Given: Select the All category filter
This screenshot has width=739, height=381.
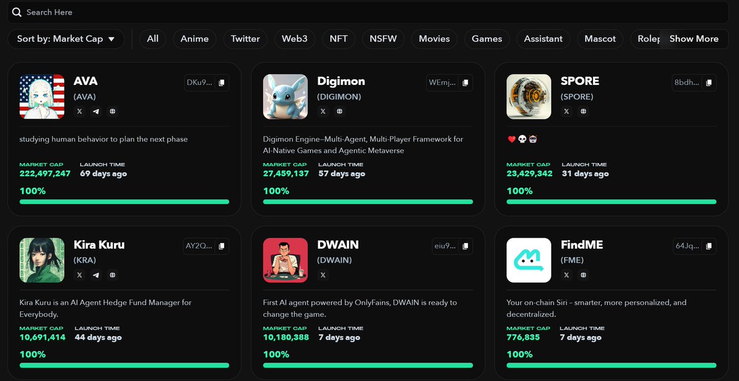Looking at the screenshot, I should pyautogui.click(x=153, y=39).
